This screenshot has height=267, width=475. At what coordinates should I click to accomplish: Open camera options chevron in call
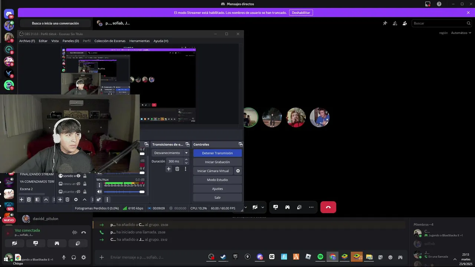click(x=263, y=207)
